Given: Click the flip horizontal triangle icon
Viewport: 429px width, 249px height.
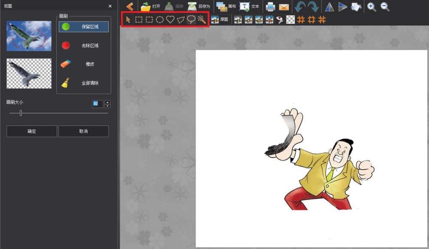Looking at the screenshot, I should click(329, 7).
